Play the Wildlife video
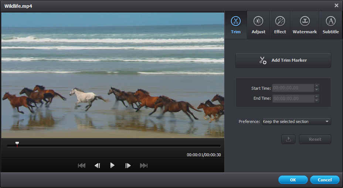 pos(112,165)
